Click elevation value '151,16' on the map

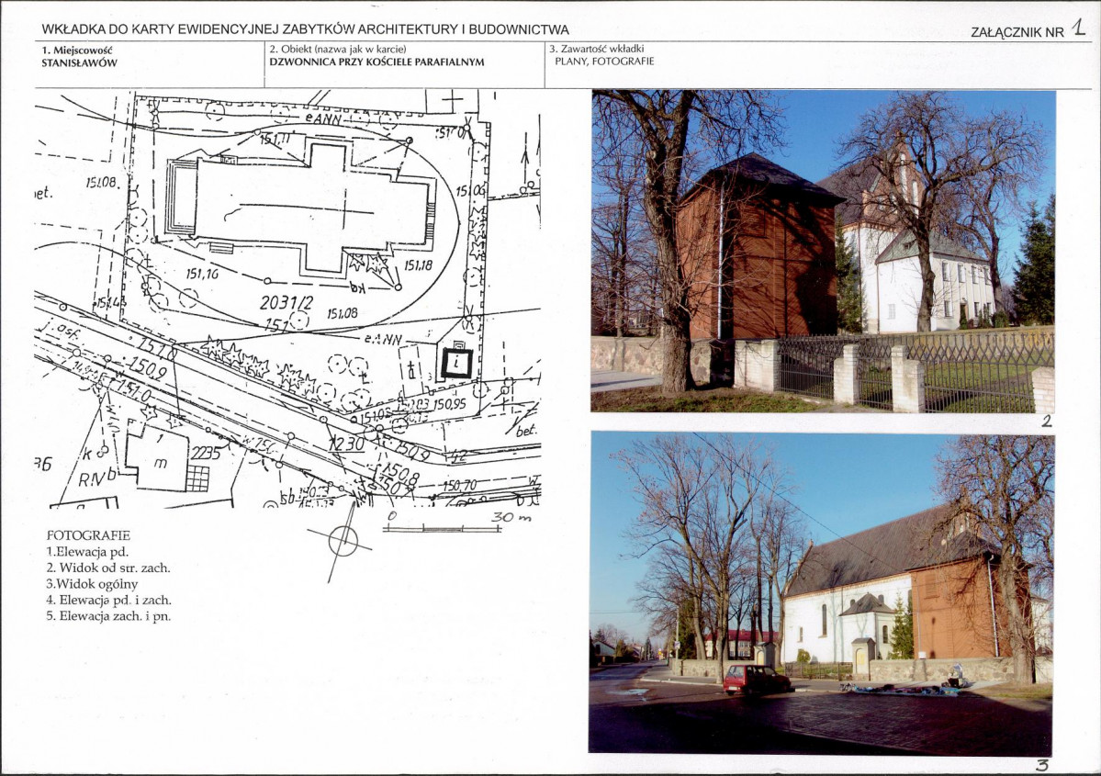tap(202, 273)
